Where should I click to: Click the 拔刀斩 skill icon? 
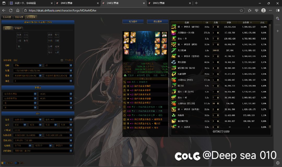click(174, 86)
